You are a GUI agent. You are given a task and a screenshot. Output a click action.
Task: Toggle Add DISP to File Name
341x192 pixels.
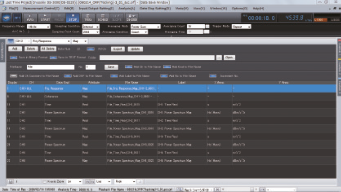point(68,76)
